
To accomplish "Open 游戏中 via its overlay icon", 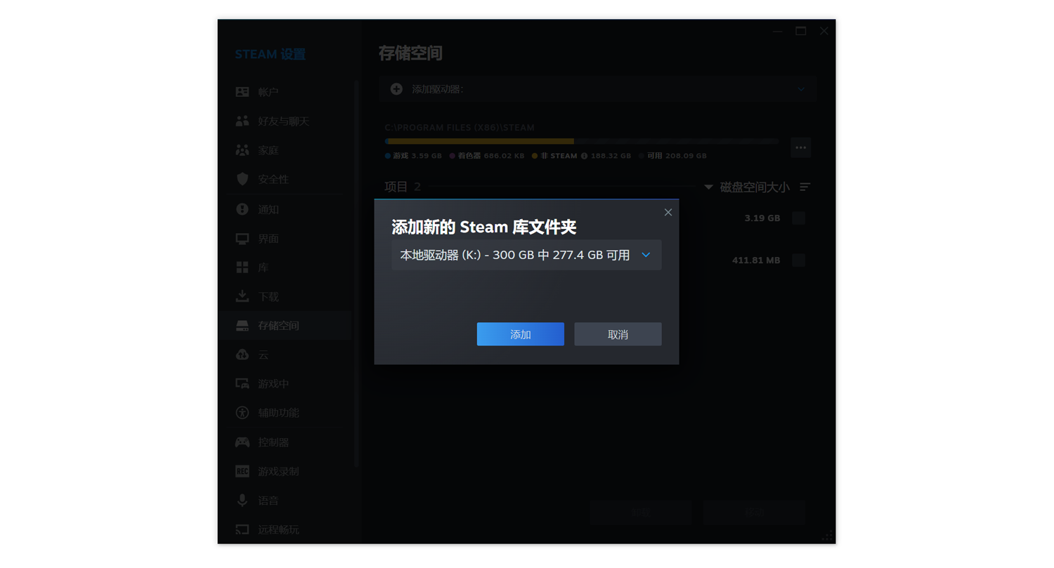I will pos(242,384).
